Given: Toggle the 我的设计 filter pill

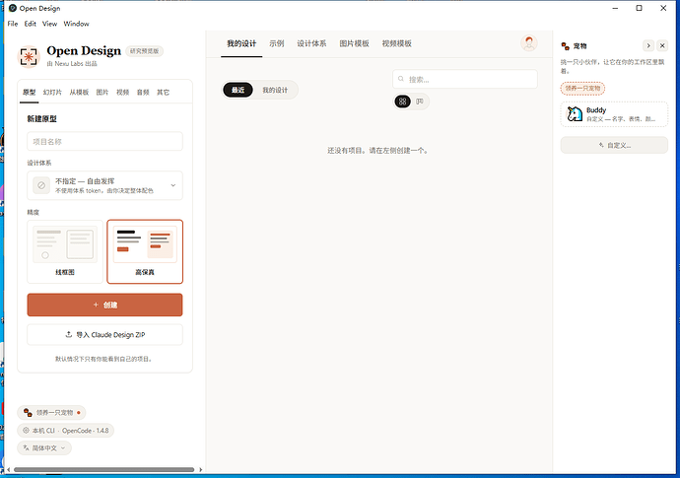Looking at the screenshot, I should pos(275,90).
